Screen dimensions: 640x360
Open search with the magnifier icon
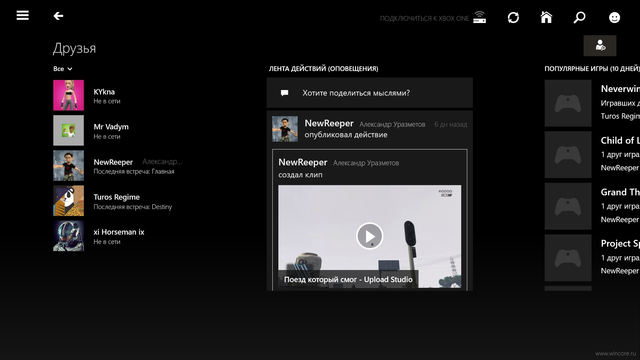pos(579,17)
